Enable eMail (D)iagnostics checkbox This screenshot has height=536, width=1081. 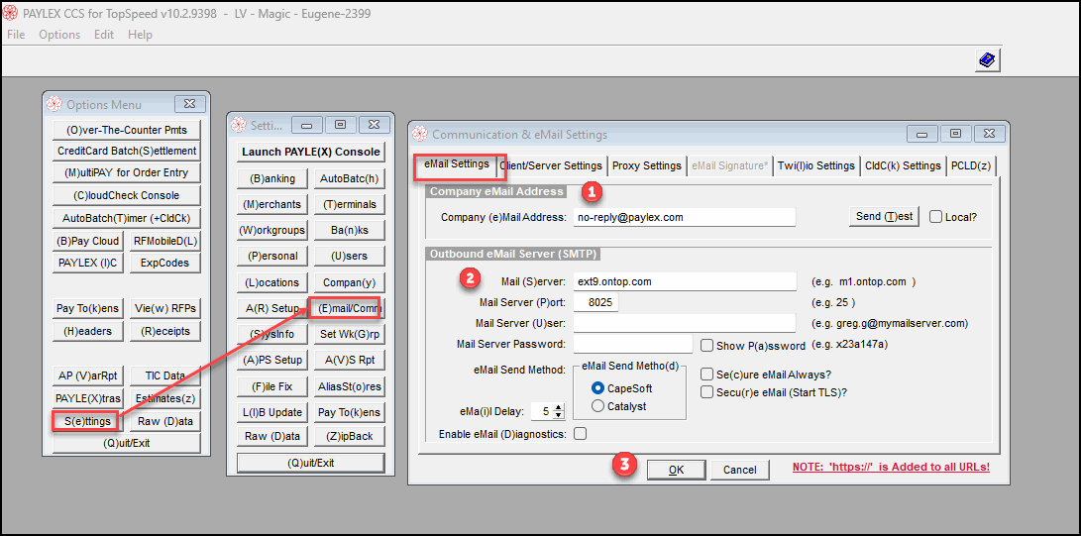click(x=581, y=433)
